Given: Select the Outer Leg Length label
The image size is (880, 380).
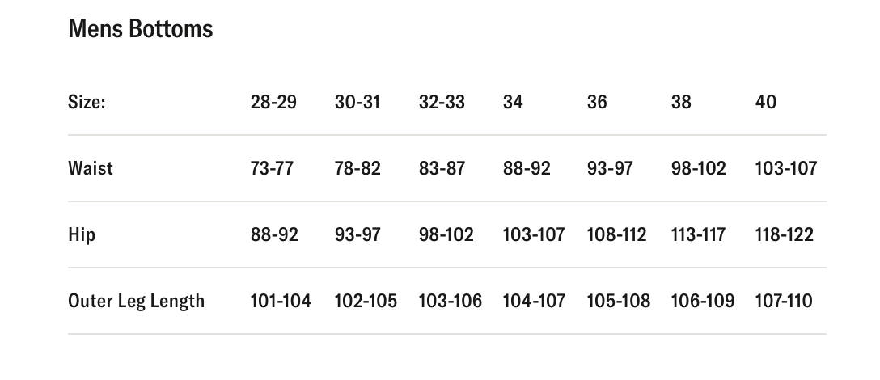Looking at the screenshot, I should 136,302.
